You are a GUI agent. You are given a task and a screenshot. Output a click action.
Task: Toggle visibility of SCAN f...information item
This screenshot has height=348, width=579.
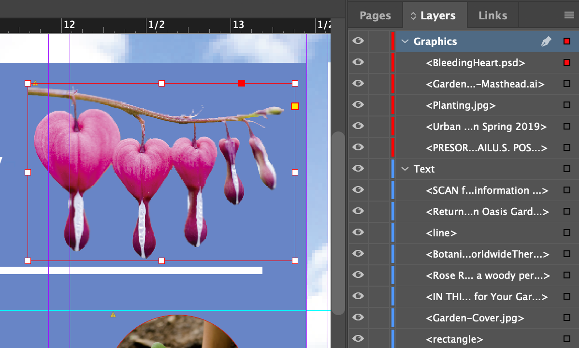(358, 190)
